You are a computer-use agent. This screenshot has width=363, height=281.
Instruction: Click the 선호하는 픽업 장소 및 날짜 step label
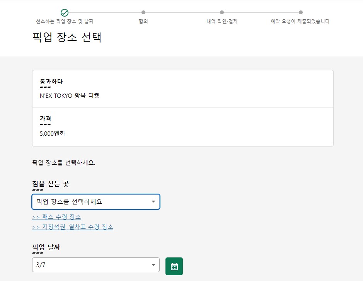point(65,21)
